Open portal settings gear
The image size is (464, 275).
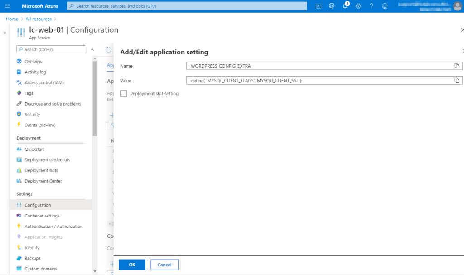[358, 6]
